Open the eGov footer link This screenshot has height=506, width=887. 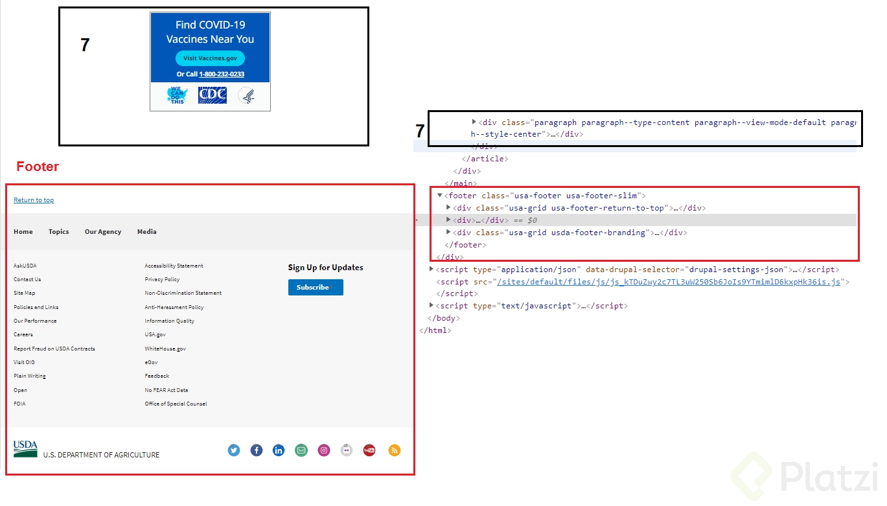coord(152,362)
